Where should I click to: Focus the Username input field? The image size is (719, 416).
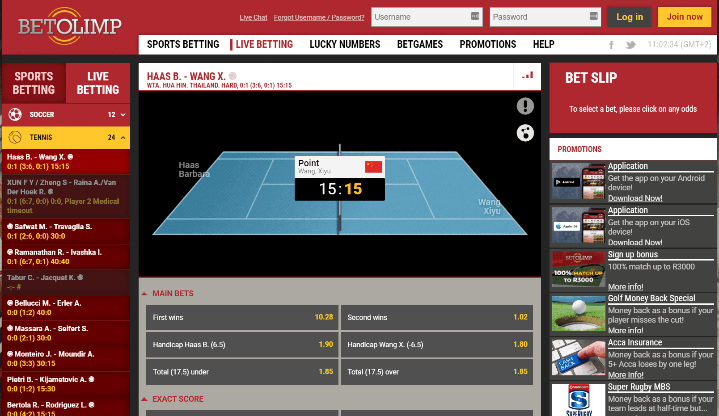427,17
